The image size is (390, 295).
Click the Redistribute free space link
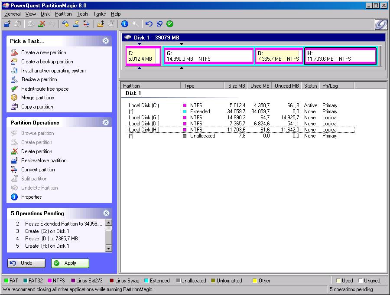click(45, 89)
